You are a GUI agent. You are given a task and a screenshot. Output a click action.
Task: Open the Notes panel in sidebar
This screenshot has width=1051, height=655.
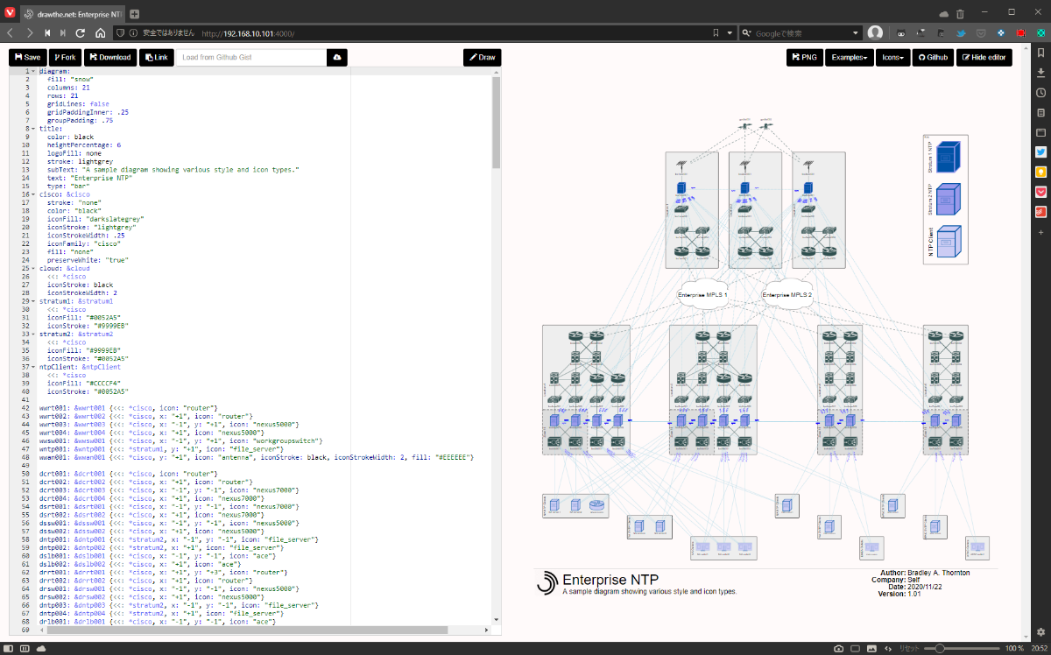tap(1040, 113)
